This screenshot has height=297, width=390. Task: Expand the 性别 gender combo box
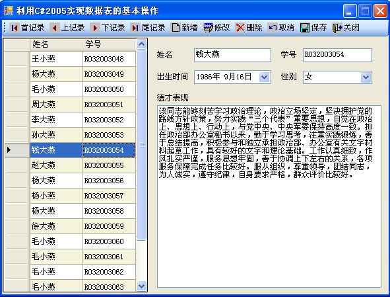[x=366, y=77]
